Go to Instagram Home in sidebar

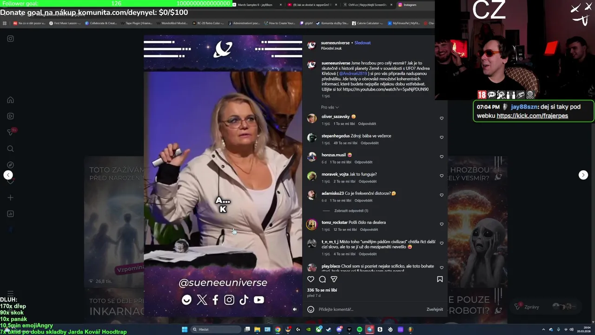10,100
